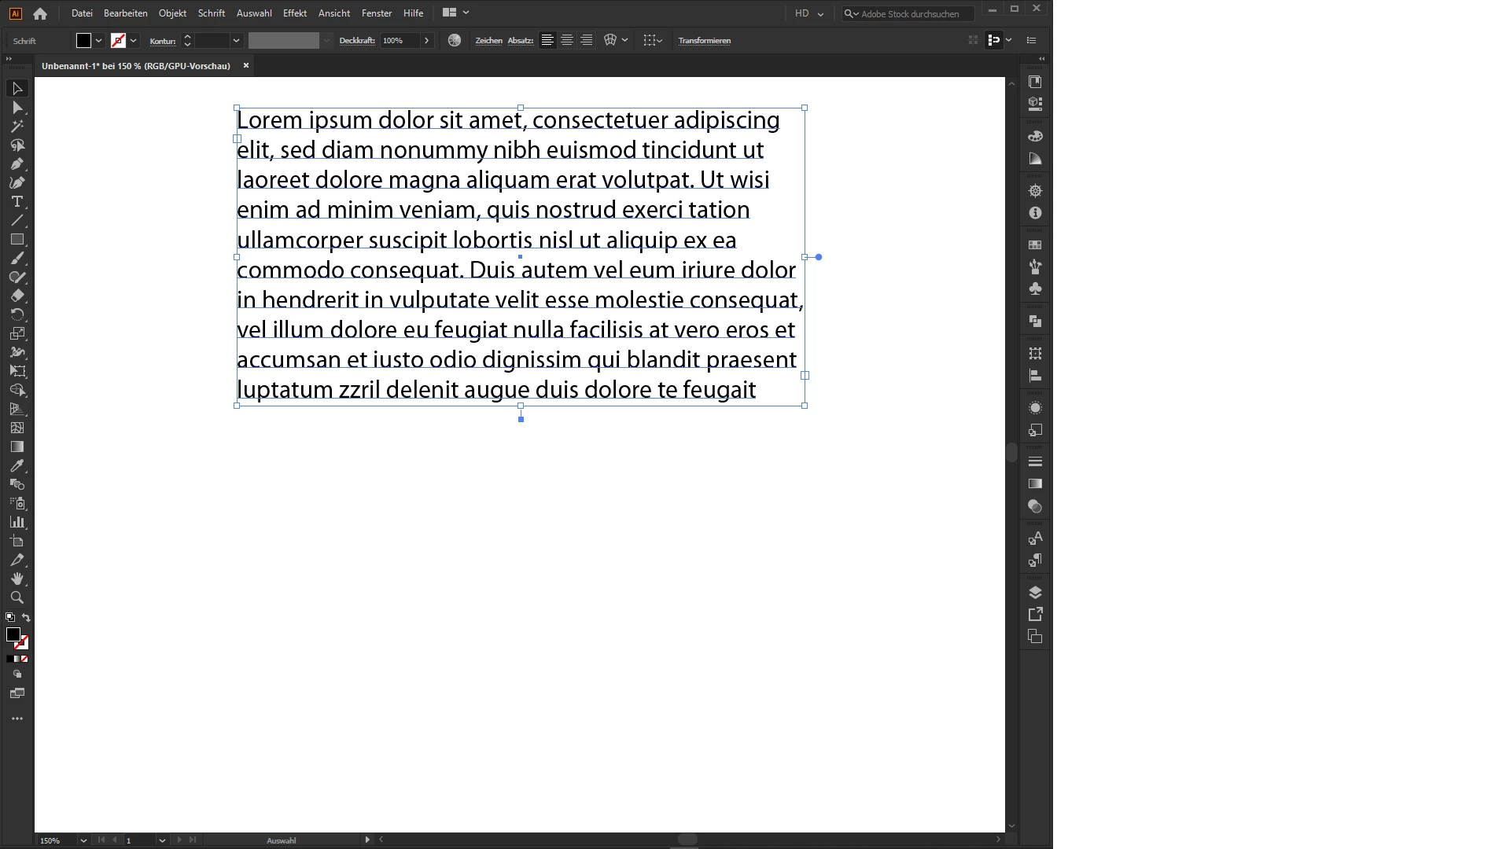This screenshot has width=1510, height=849.
Task: Select the Magic Wand tool
Action: point(17,127)
